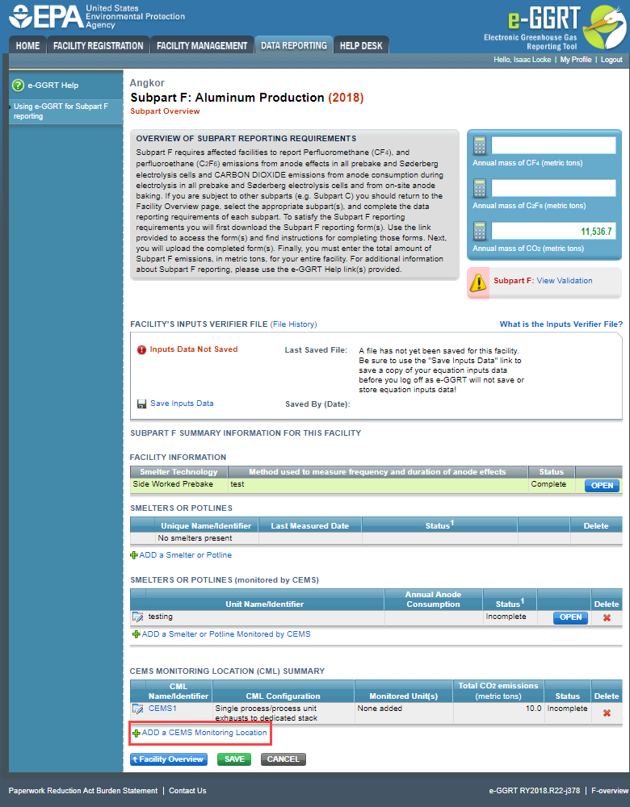Click the edit icon beside CEMS1
The height and width of the screenshot is (807, 630).
[x=137, y=709]
